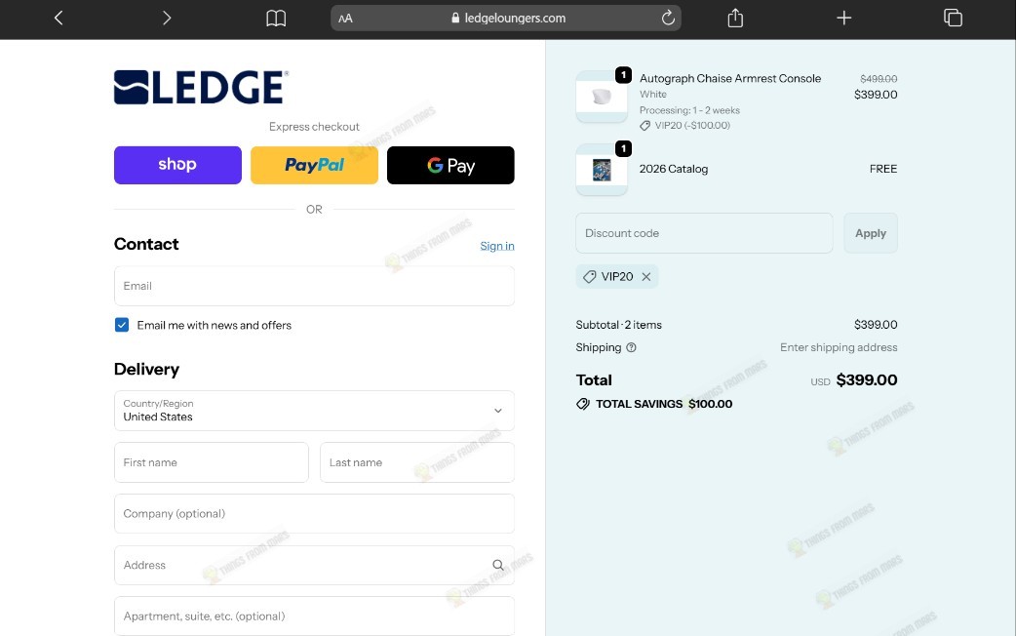Click the quantity badge on 2026 Catalog
This screenshot has width=1016, height=636.
point(623,148)
